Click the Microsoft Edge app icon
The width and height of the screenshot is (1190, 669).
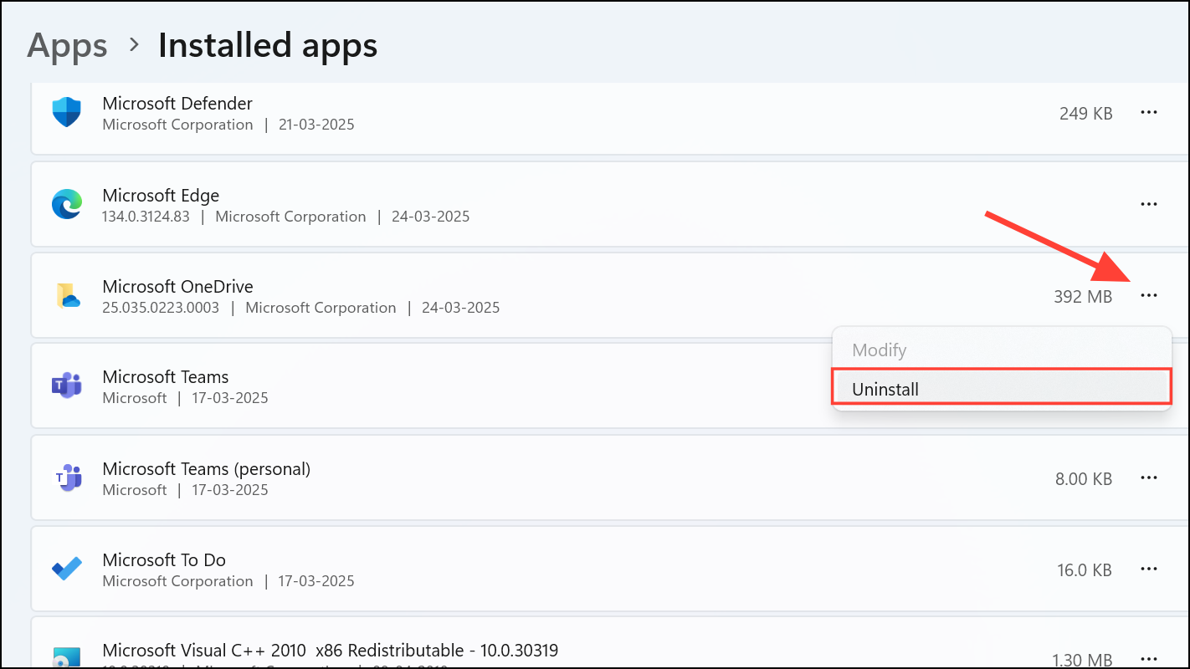coord(67,204)
